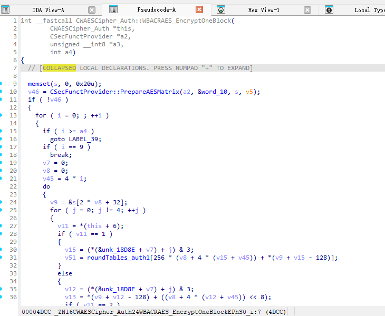Image resolution: width=385 pixels, height=316 pixels.
Task: Toggle breakpoint dot on line 9
Action: tap(1, 84)
